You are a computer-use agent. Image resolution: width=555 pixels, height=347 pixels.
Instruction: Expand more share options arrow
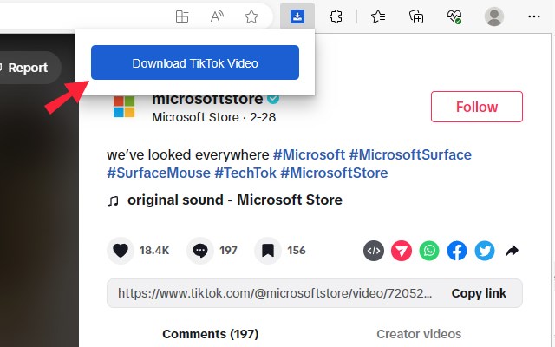(513, 251)
